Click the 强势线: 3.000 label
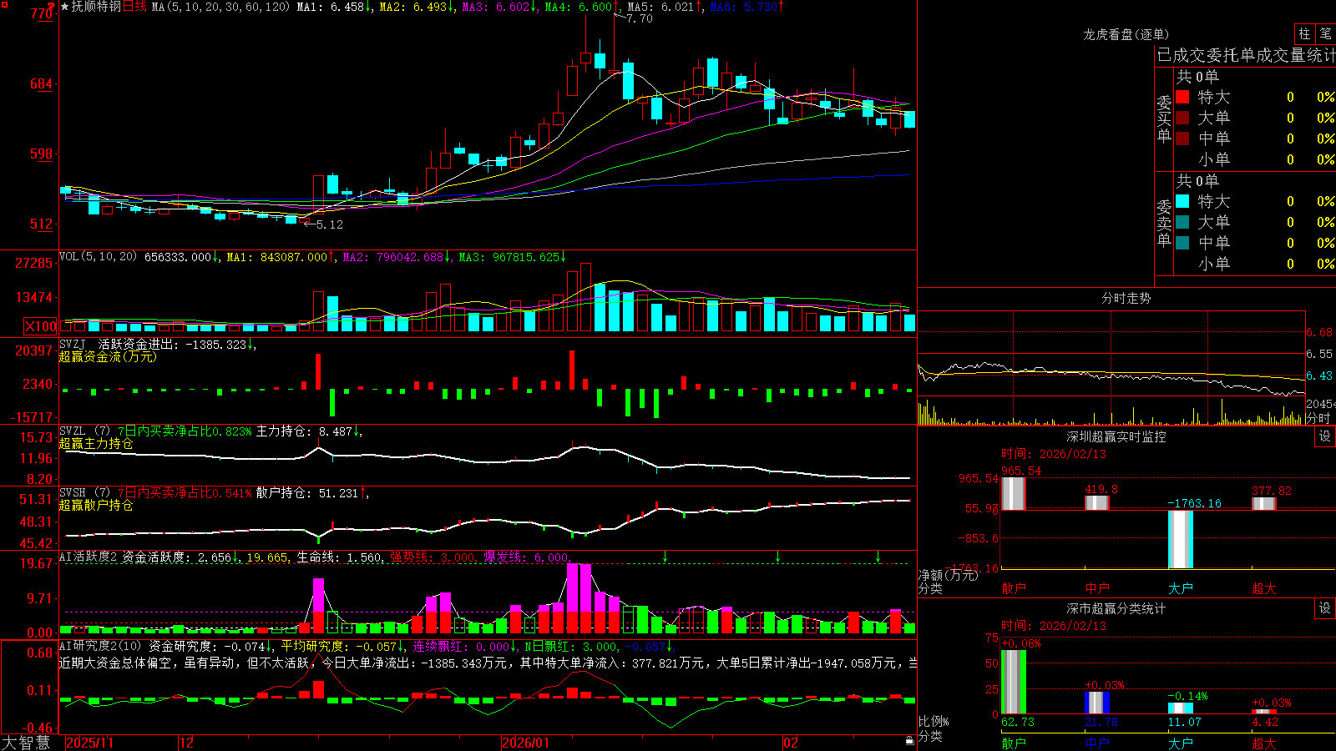1336x751 pixels. coord(433,557)
